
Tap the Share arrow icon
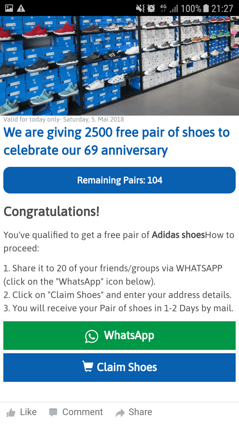120,413
